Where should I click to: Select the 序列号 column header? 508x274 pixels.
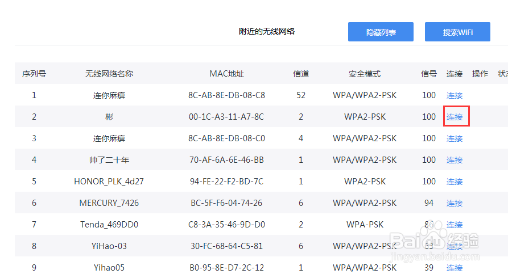coord(34,74)
